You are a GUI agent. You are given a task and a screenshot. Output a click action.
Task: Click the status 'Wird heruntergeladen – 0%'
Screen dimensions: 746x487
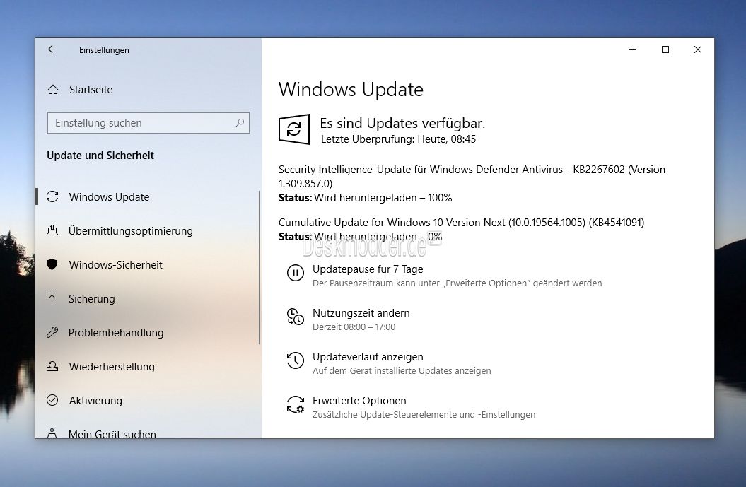point(378,237)
